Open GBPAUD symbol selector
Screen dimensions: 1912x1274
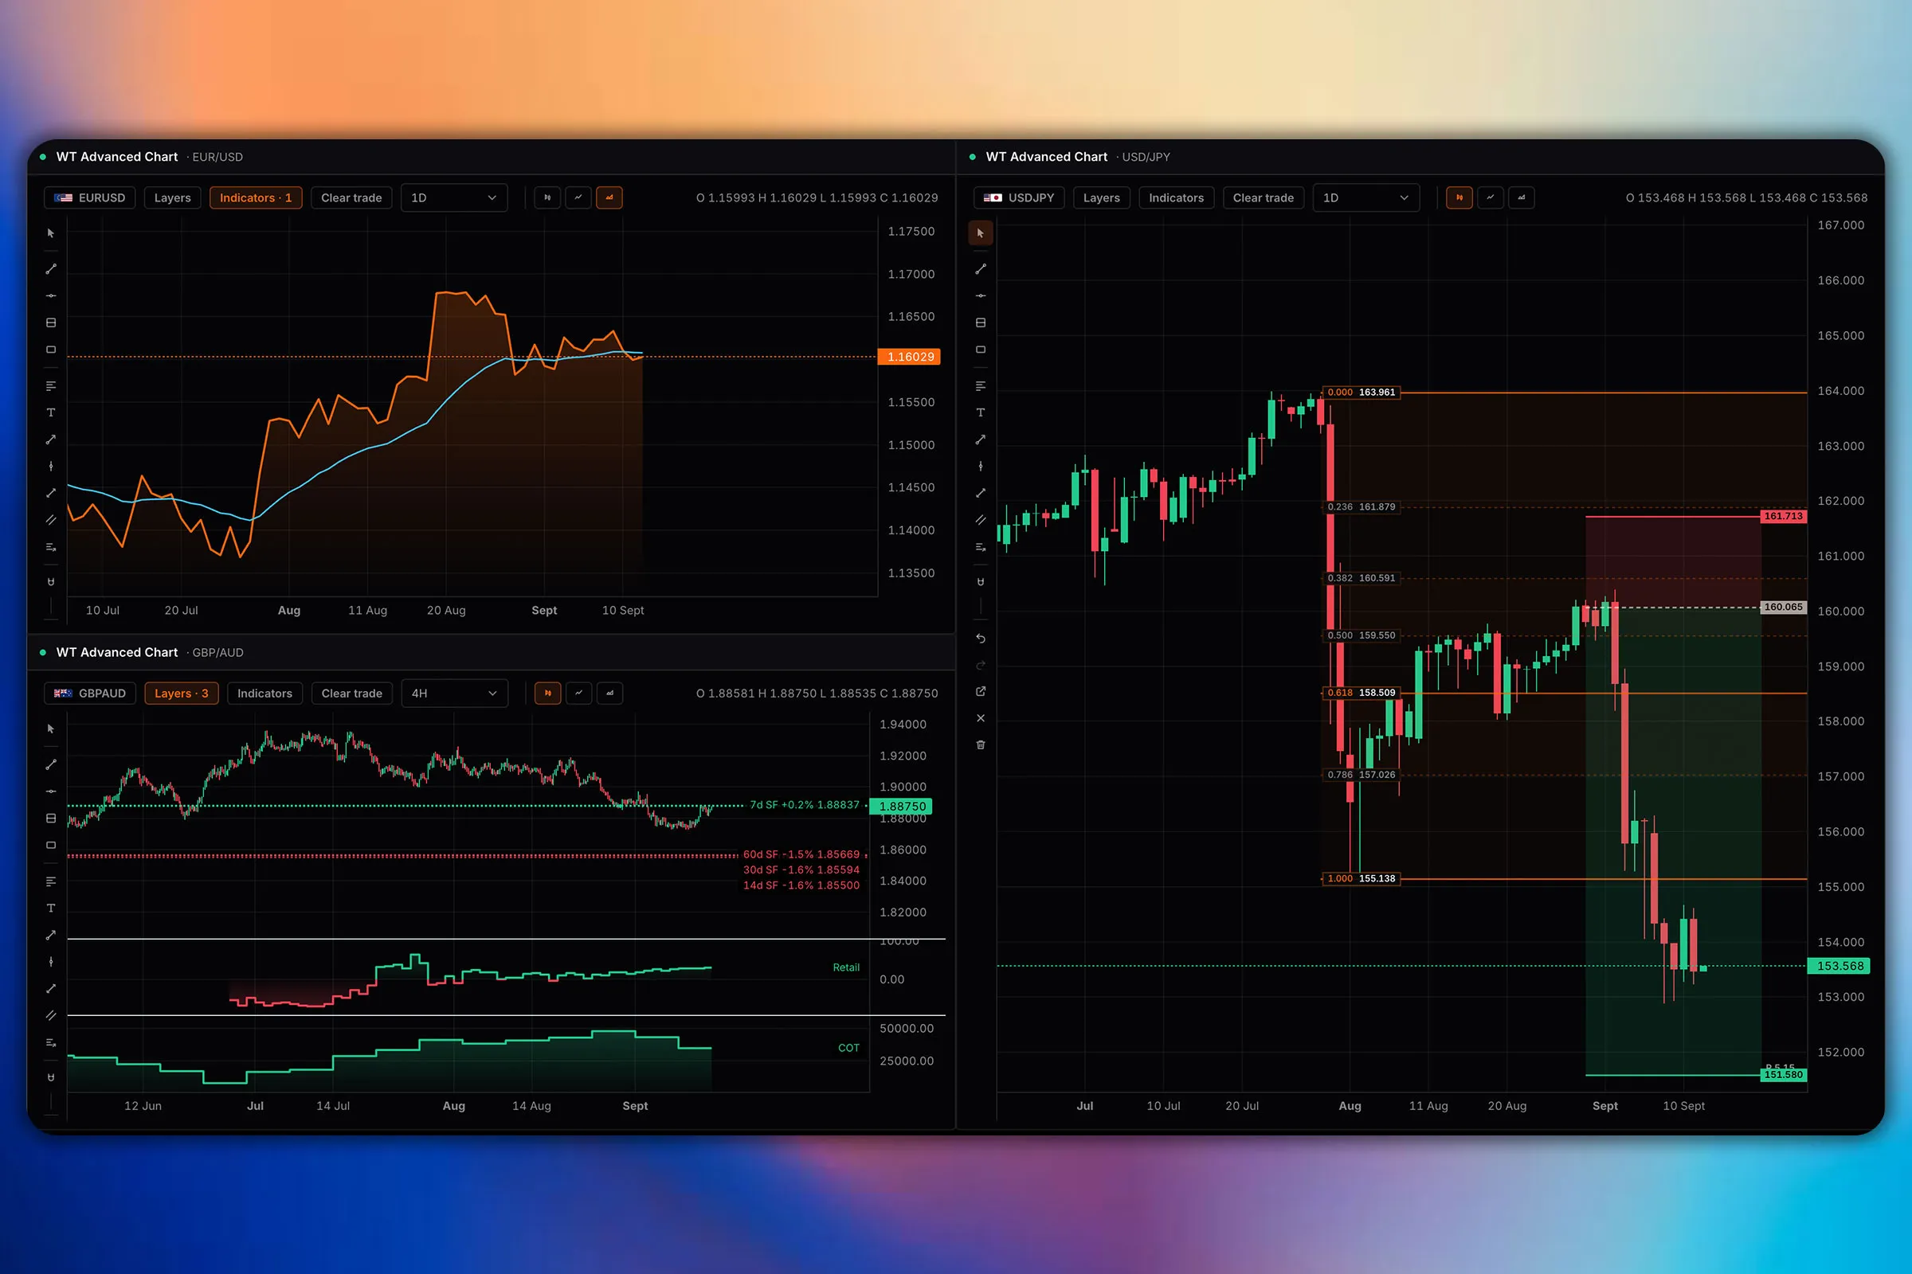click(x=89, y=693)
